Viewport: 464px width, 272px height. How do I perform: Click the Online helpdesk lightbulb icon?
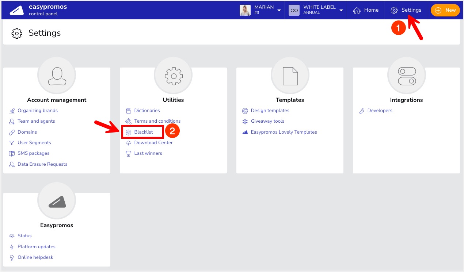(x=12, y=257)
